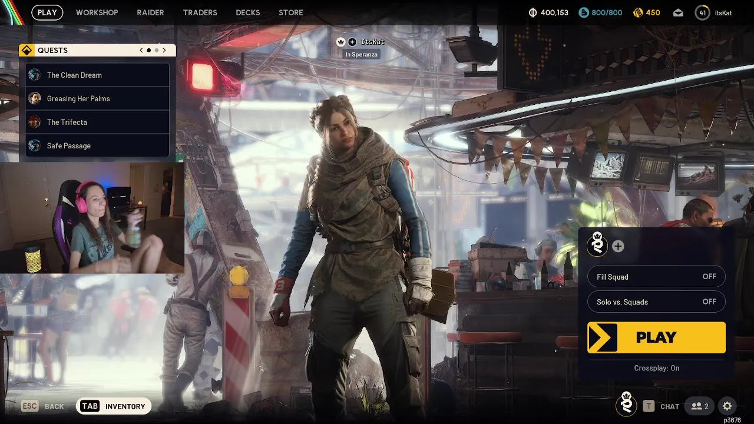Open CHAT from the bottom bar
This screenshot has height=424, width=754.
click(662, 406)
